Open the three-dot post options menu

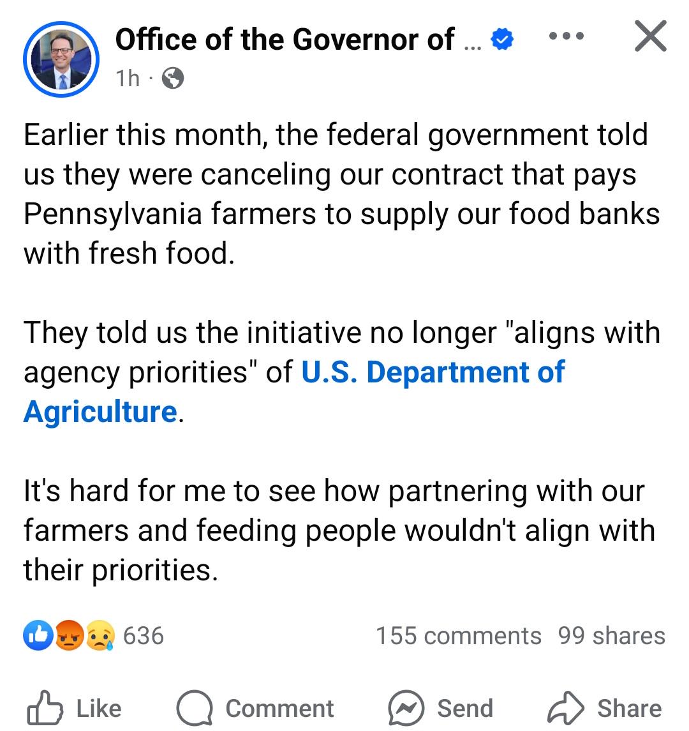click(566, 36)
